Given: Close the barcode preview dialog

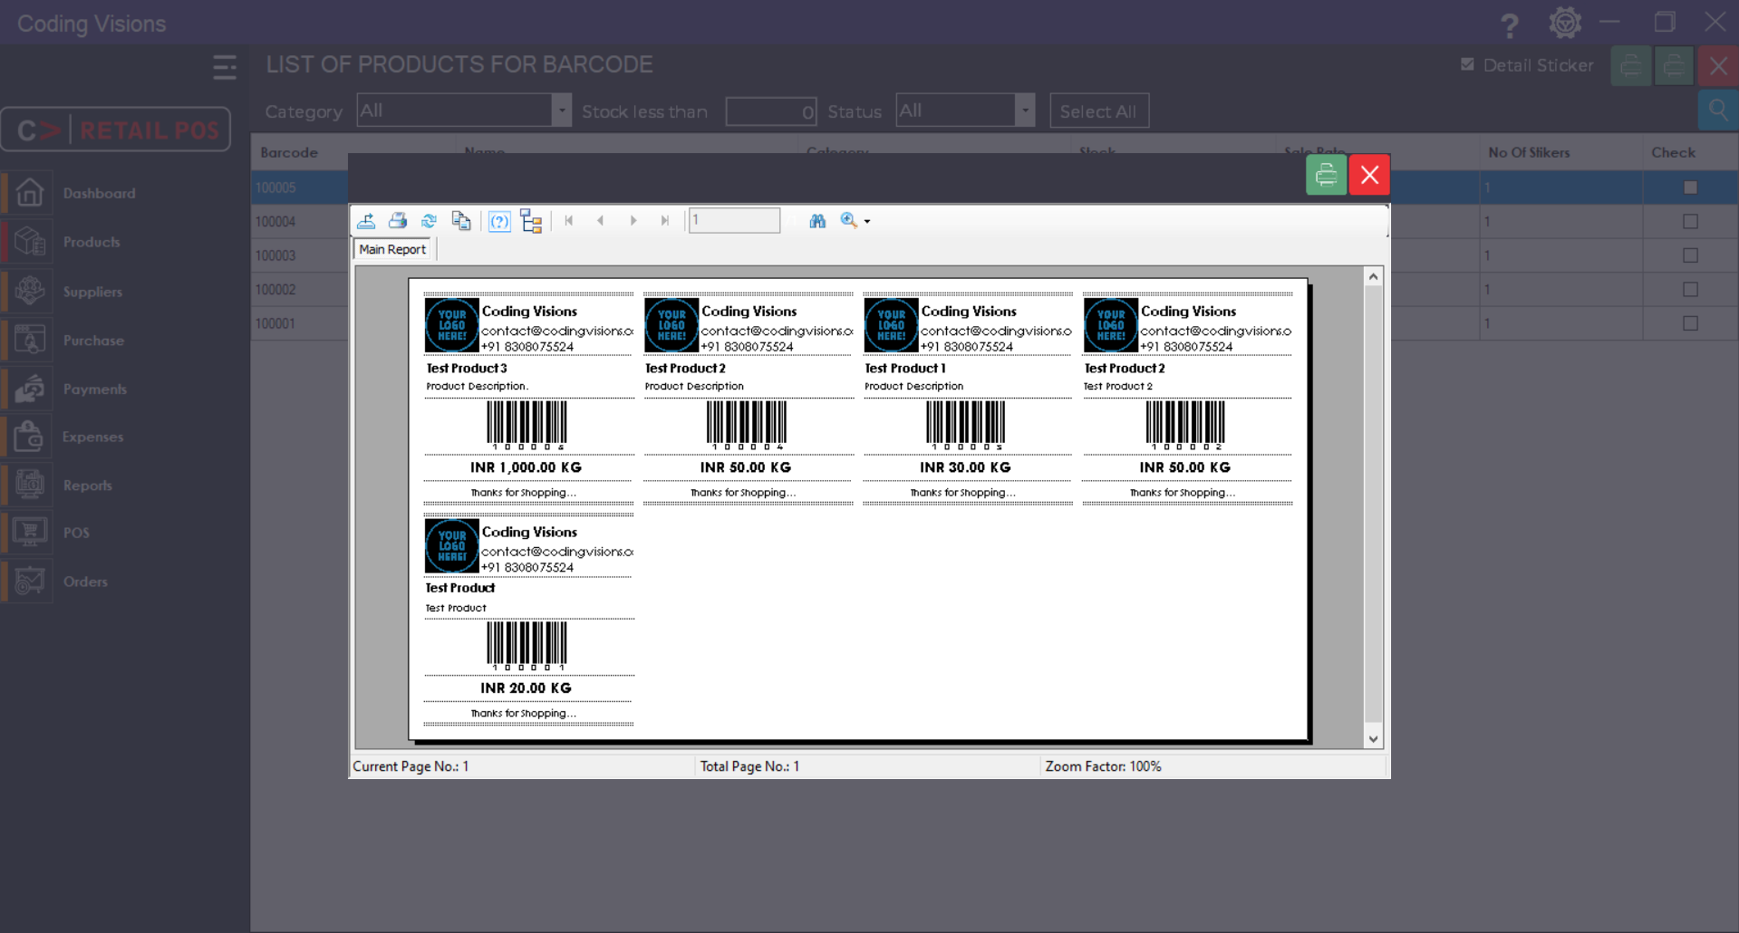Looking at the screenshot, I should tap(1369, 175).
